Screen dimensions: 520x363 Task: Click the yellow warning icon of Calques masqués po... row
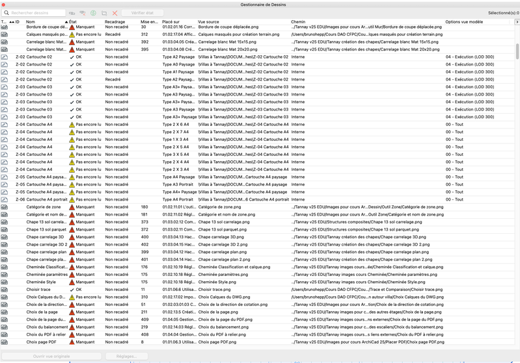point(72,35)
